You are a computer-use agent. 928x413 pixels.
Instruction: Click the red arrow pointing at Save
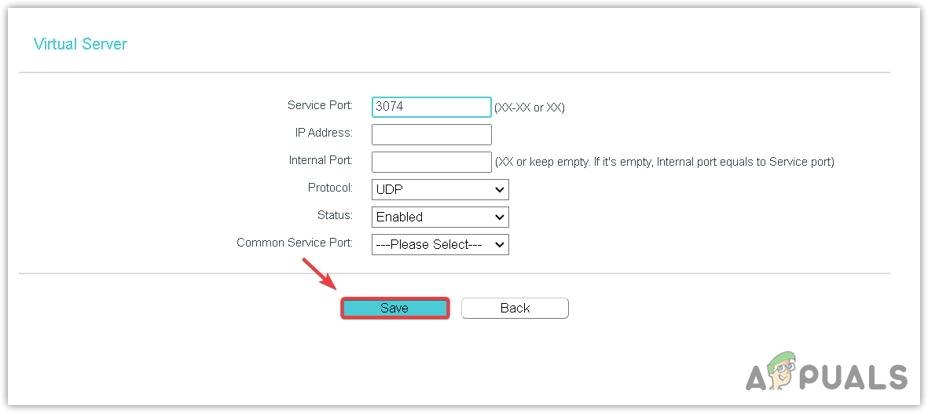(x=321, y=278)
